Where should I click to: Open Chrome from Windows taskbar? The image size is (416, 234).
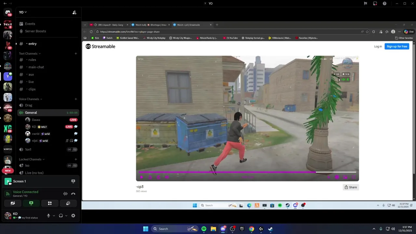[252, 229]
